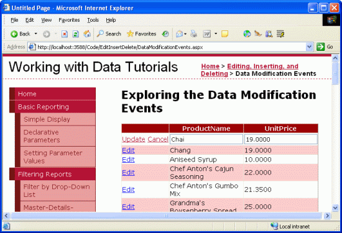This screenshot has width=342, height=233.
Task: Click the Internet Explorer title bar icon
Action: pyautogui.click(x=6, y=7)
